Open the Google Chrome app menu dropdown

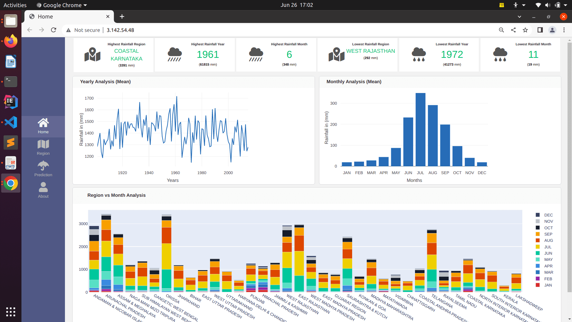pos(62,5)
